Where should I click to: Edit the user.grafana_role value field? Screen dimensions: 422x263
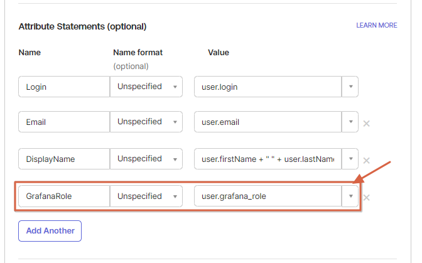coord(267,196)
